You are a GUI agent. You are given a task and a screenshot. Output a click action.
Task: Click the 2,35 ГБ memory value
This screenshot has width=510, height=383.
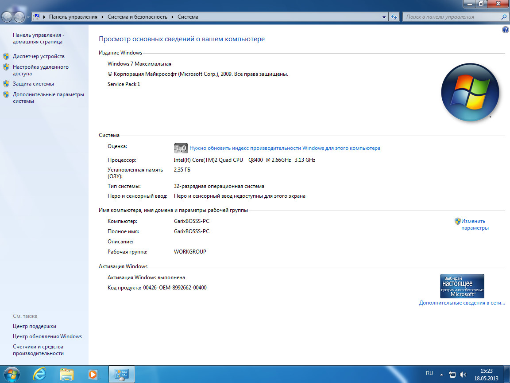tap(182, 170)
